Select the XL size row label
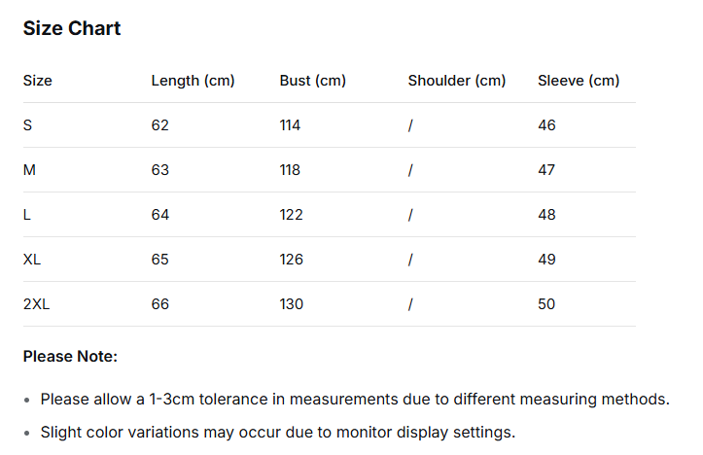Image resolution: width=703 pixels, height=455 pixels. 32,260
